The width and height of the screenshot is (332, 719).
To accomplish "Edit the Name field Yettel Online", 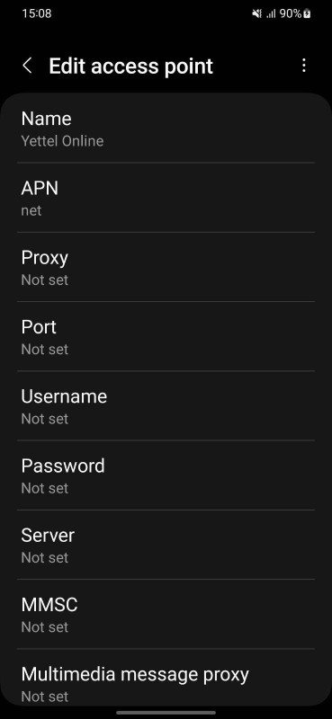I will pyautogui.click(x=166, y=129).
